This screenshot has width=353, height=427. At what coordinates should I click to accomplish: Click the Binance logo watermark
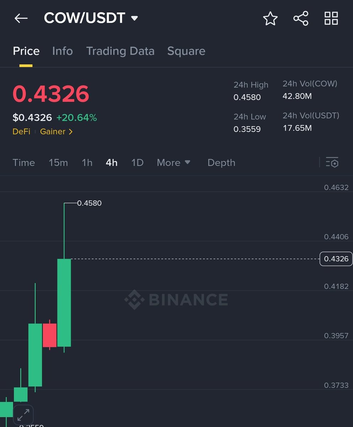coord(176,300)
